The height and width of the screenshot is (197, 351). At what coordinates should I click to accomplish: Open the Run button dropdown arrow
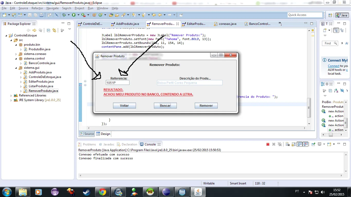click(x=78, y=15)
